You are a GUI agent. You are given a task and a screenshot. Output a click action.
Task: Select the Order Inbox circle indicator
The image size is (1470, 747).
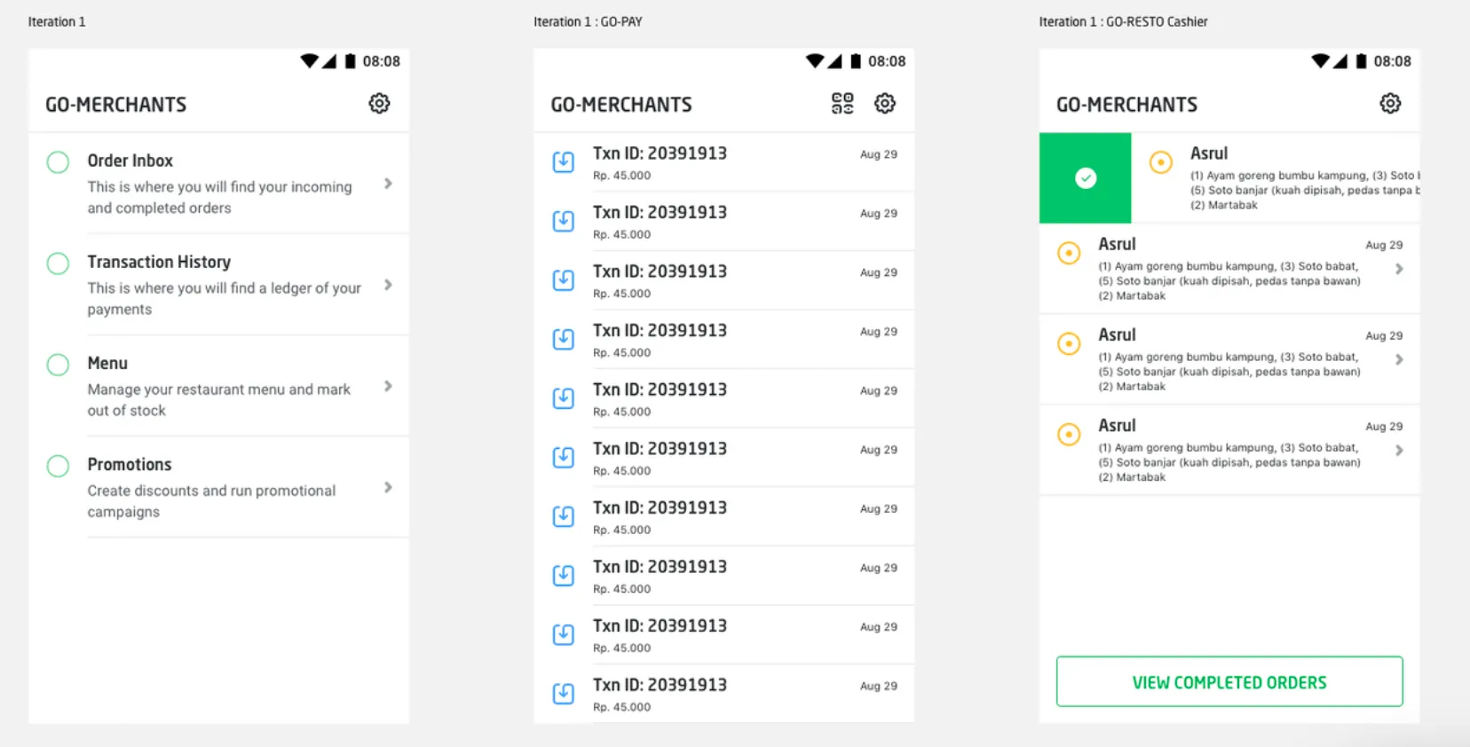(x=58, y=162)
